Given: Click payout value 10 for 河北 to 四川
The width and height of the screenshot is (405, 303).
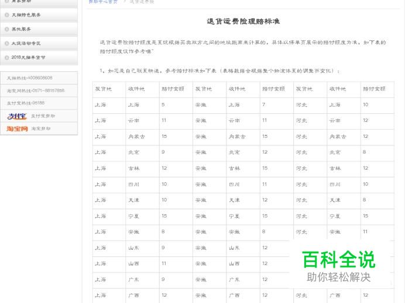Looking at the screenshot, I should point(365,184).
